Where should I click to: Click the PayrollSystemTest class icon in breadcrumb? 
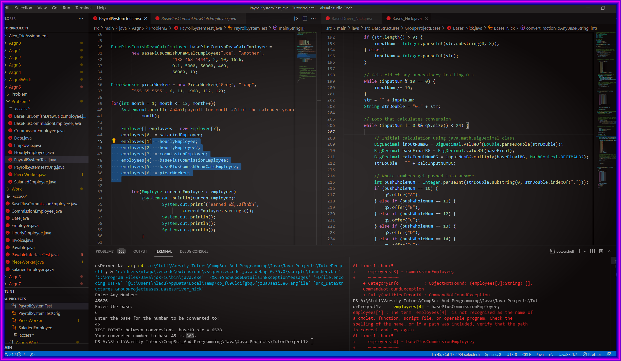click(x=230, y=28)
